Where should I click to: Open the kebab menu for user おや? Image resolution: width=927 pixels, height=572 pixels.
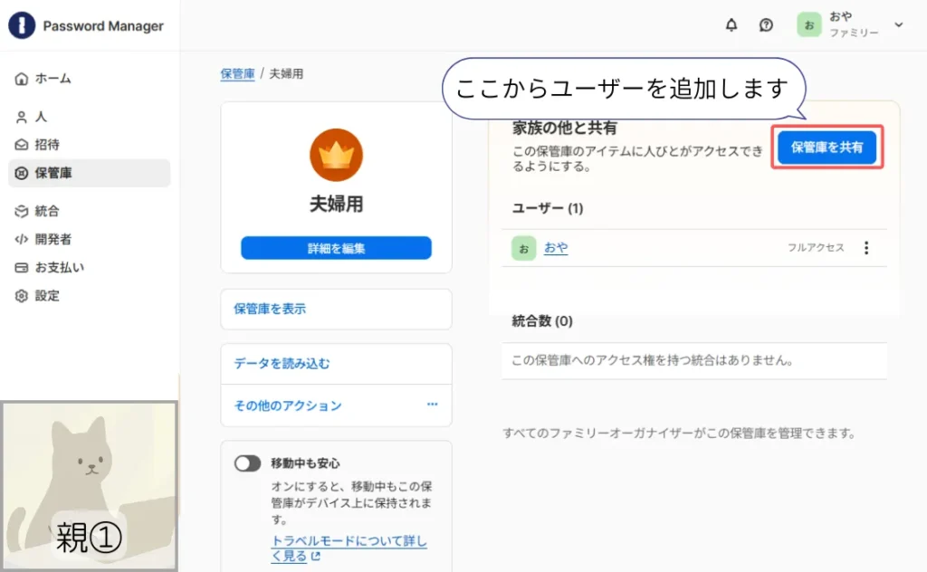(x=866, y=247)
